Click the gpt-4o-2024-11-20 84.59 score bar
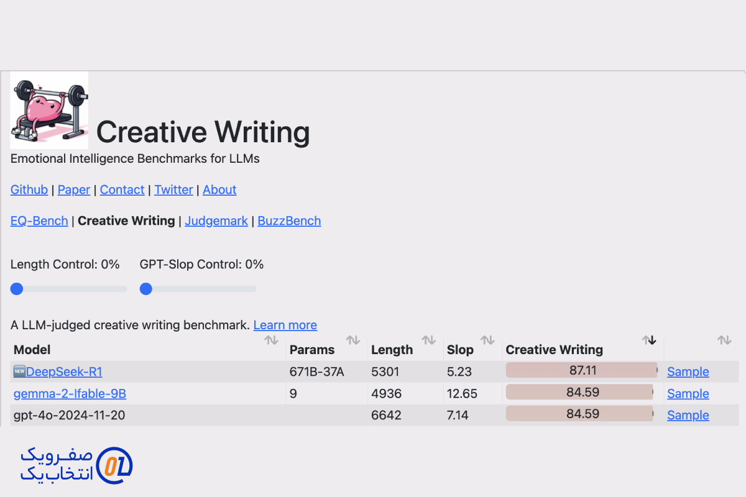Image resolution: width=746 pixels, height=497 pixels. coord(579,414)
